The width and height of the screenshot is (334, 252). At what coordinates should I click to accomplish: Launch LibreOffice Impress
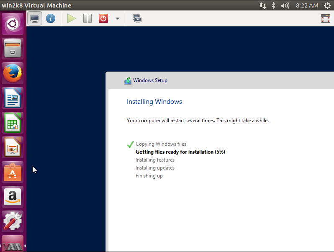pyautogui.click(x=13, y=147)
